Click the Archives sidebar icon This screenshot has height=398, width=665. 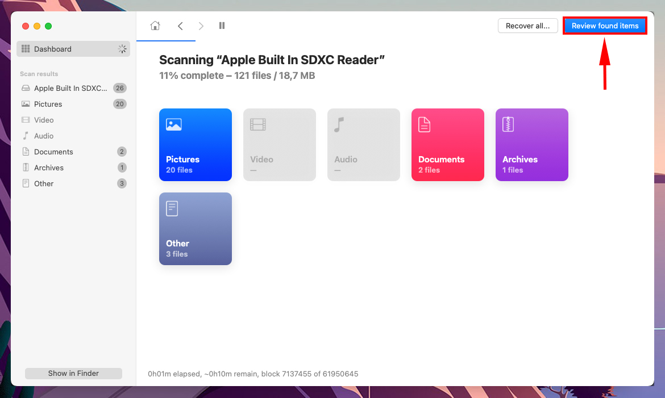click(26, 167)
